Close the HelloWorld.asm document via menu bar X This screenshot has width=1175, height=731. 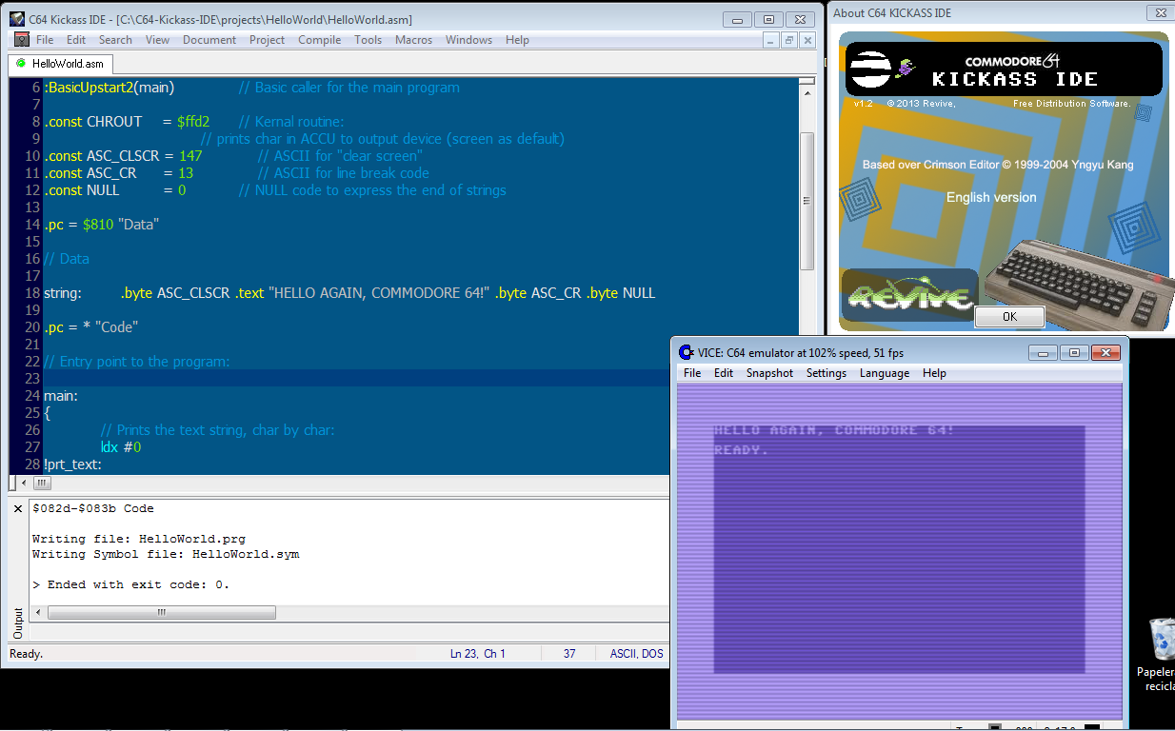(808, 40)
